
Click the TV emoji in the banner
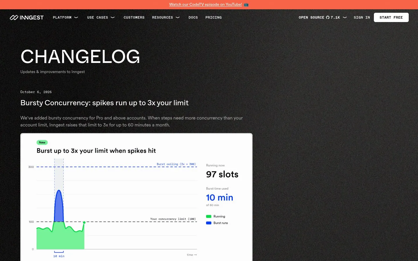(x=246, y=5)
